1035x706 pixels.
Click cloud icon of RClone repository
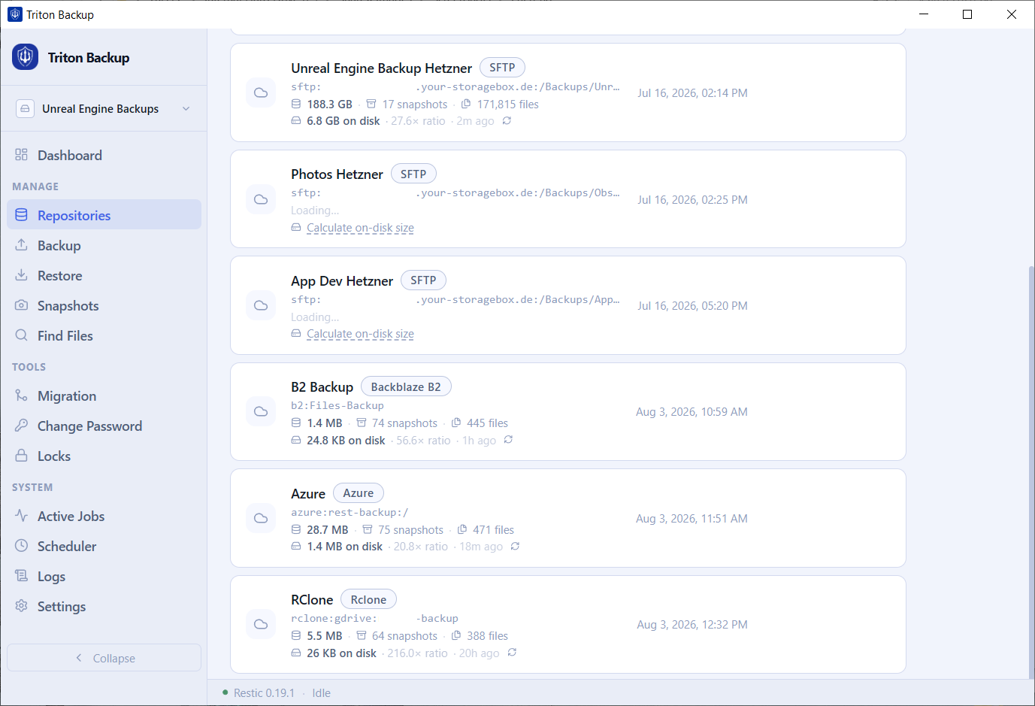(261, 624)
